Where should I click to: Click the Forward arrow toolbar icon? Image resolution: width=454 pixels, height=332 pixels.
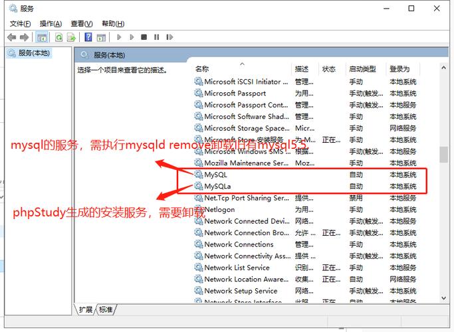24,37
